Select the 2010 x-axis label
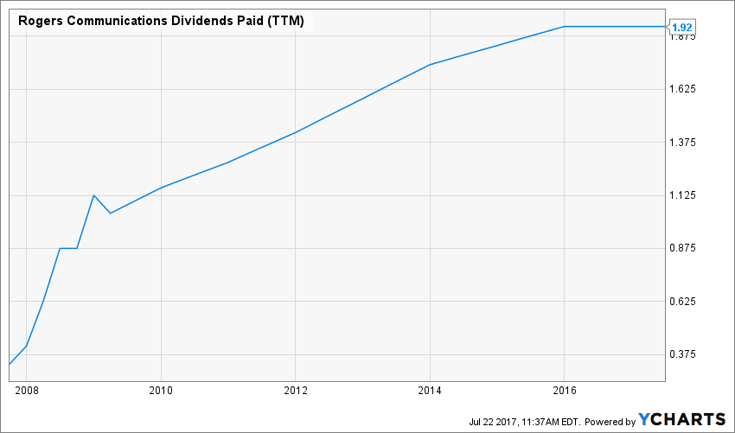Screen dimensions: 735x433 click(x=161, y=391)
